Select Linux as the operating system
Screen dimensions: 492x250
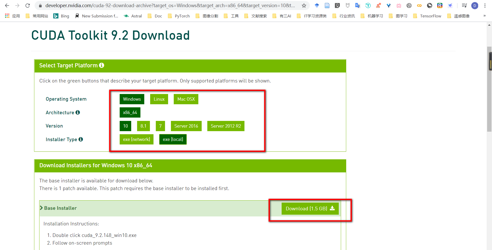159,99
